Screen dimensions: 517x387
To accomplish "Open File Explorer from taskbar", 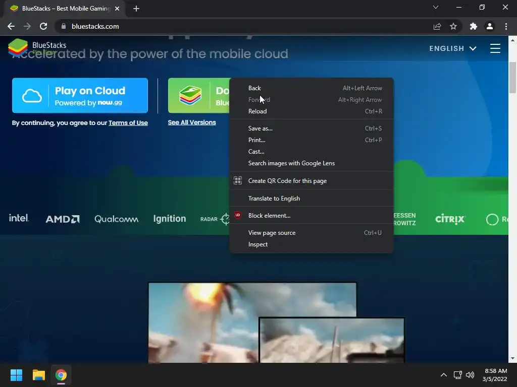I will coord(38,375).
